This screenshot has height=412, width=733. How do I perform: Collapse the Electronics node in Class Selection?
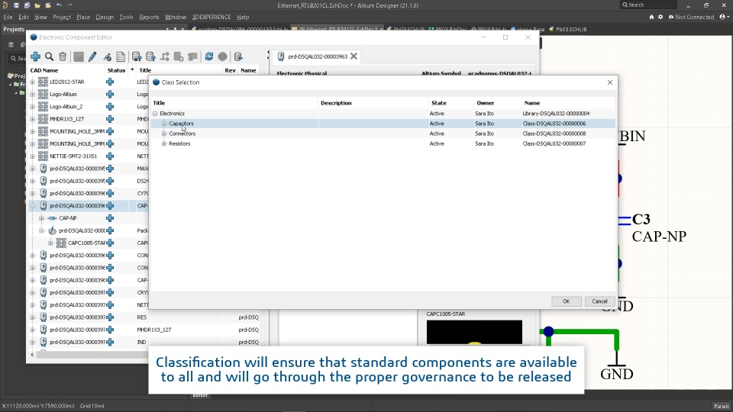(x=155, y=114)
